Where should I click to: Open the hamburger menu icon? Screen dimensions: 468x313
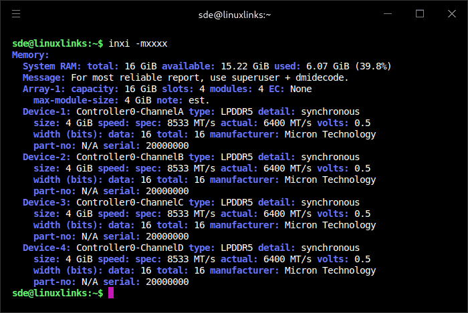16,14
